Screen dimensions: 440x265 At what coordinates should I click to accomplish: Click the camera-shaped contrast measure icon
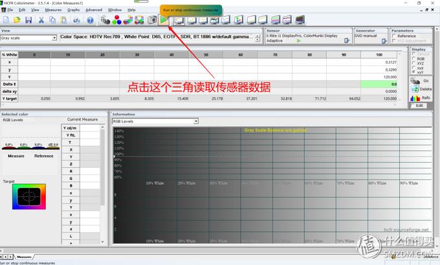[x=152, y=20]
